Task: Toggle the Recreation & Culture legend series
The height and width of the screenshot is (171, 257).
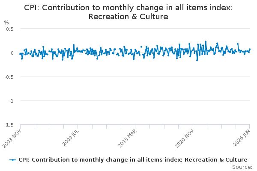Action: point(133,160)
